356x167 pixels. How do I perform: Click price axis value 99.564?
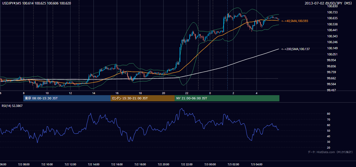tap(331, 84)
